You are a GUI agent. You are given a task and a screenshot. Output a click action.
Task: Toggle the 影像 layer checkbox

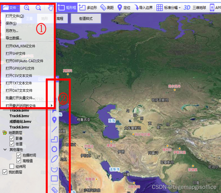(12, 138)
